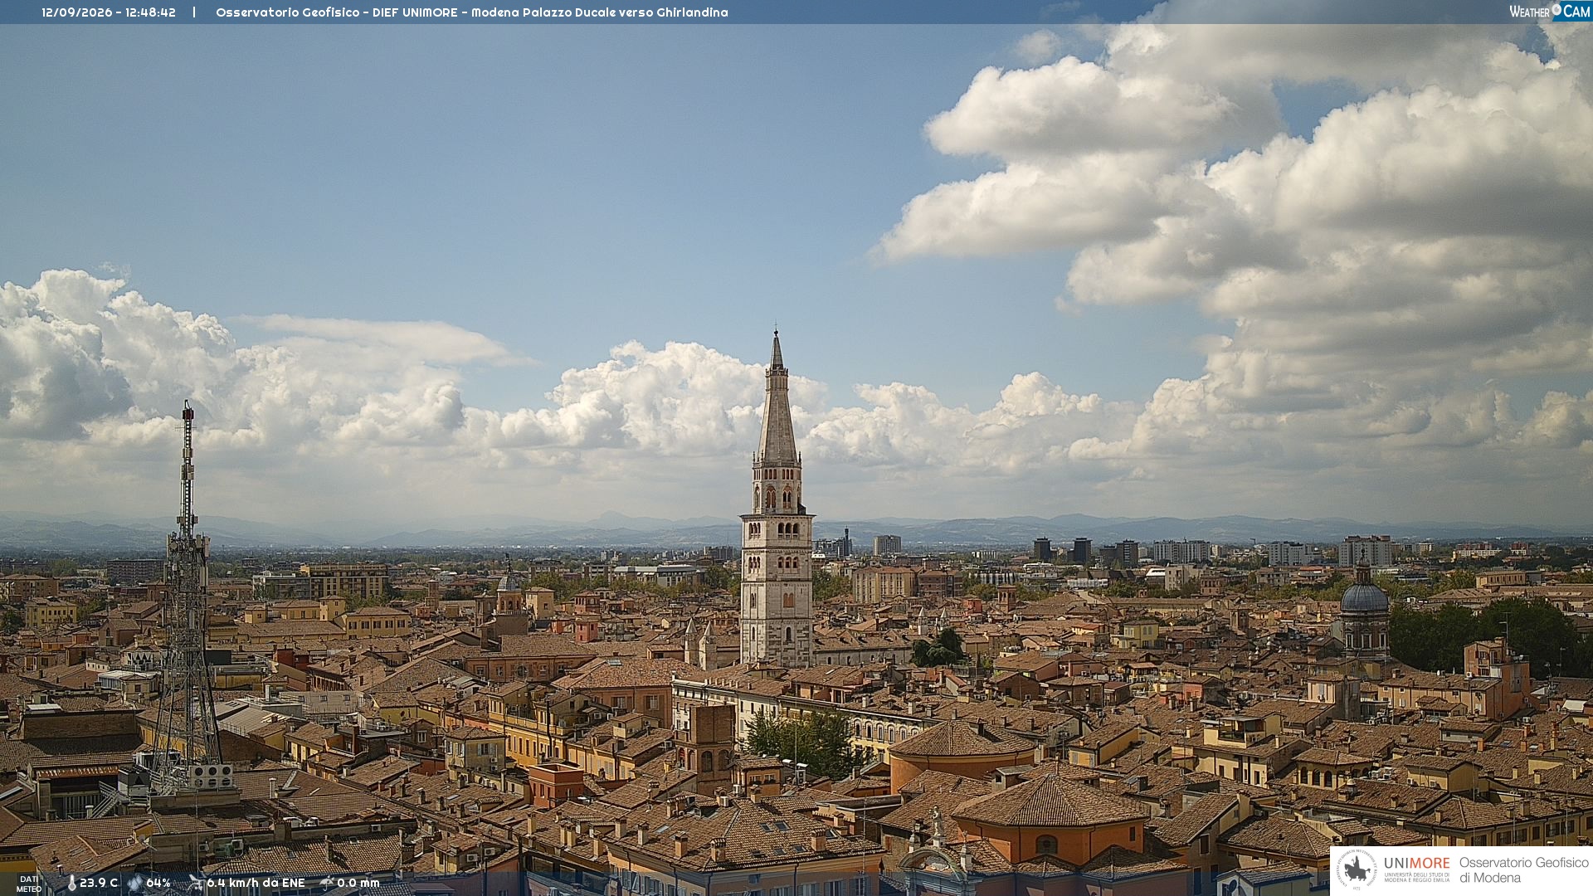Click the 64% humidity value

[x=158, y=883]
